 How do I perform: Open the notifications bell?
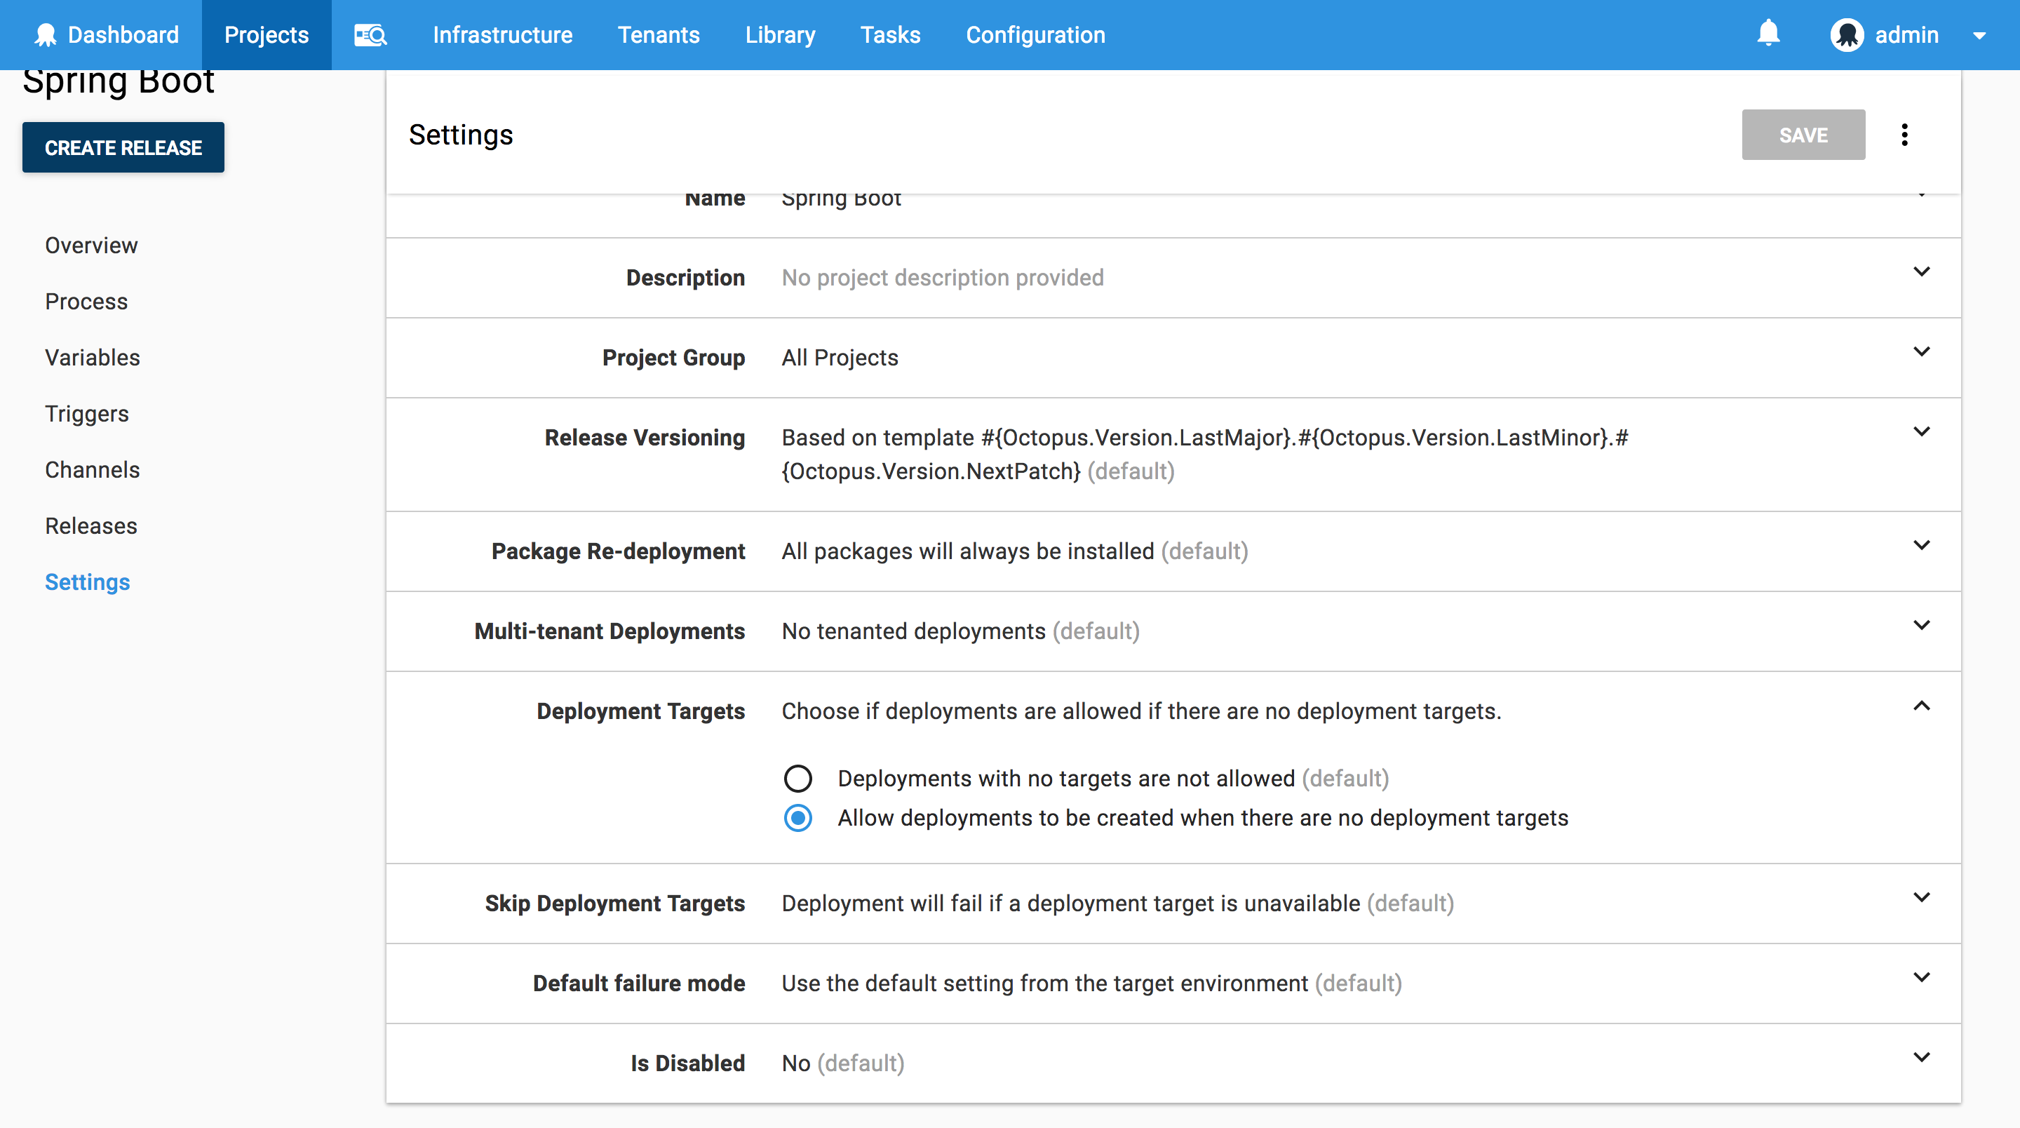1769,34
